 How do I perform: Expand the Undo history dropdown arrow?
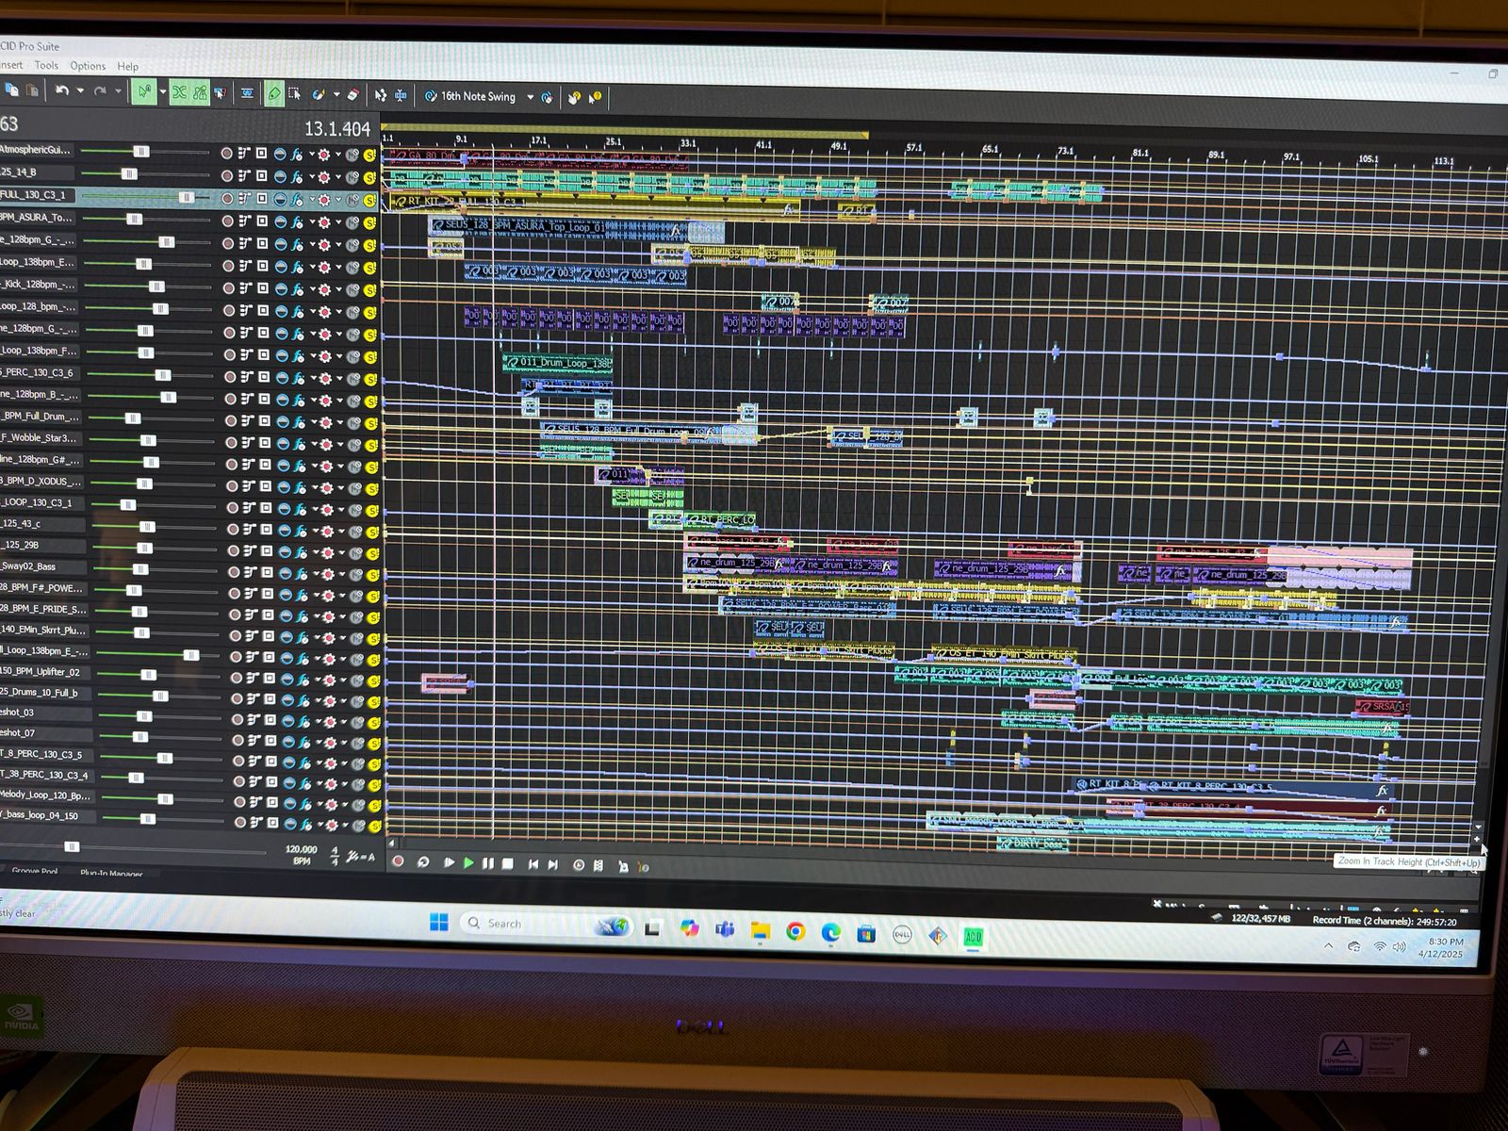click(80, 91)
